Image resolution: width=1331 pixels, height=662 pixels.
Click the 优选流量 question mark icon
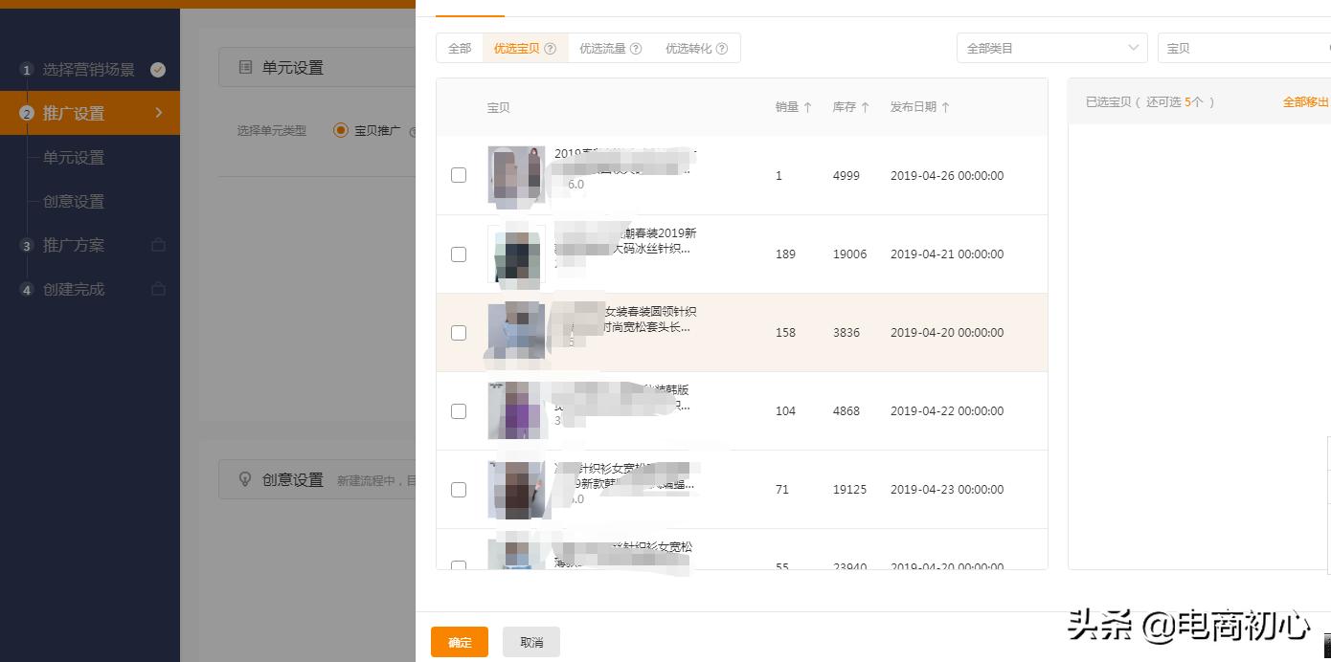[x=637, y=47]
